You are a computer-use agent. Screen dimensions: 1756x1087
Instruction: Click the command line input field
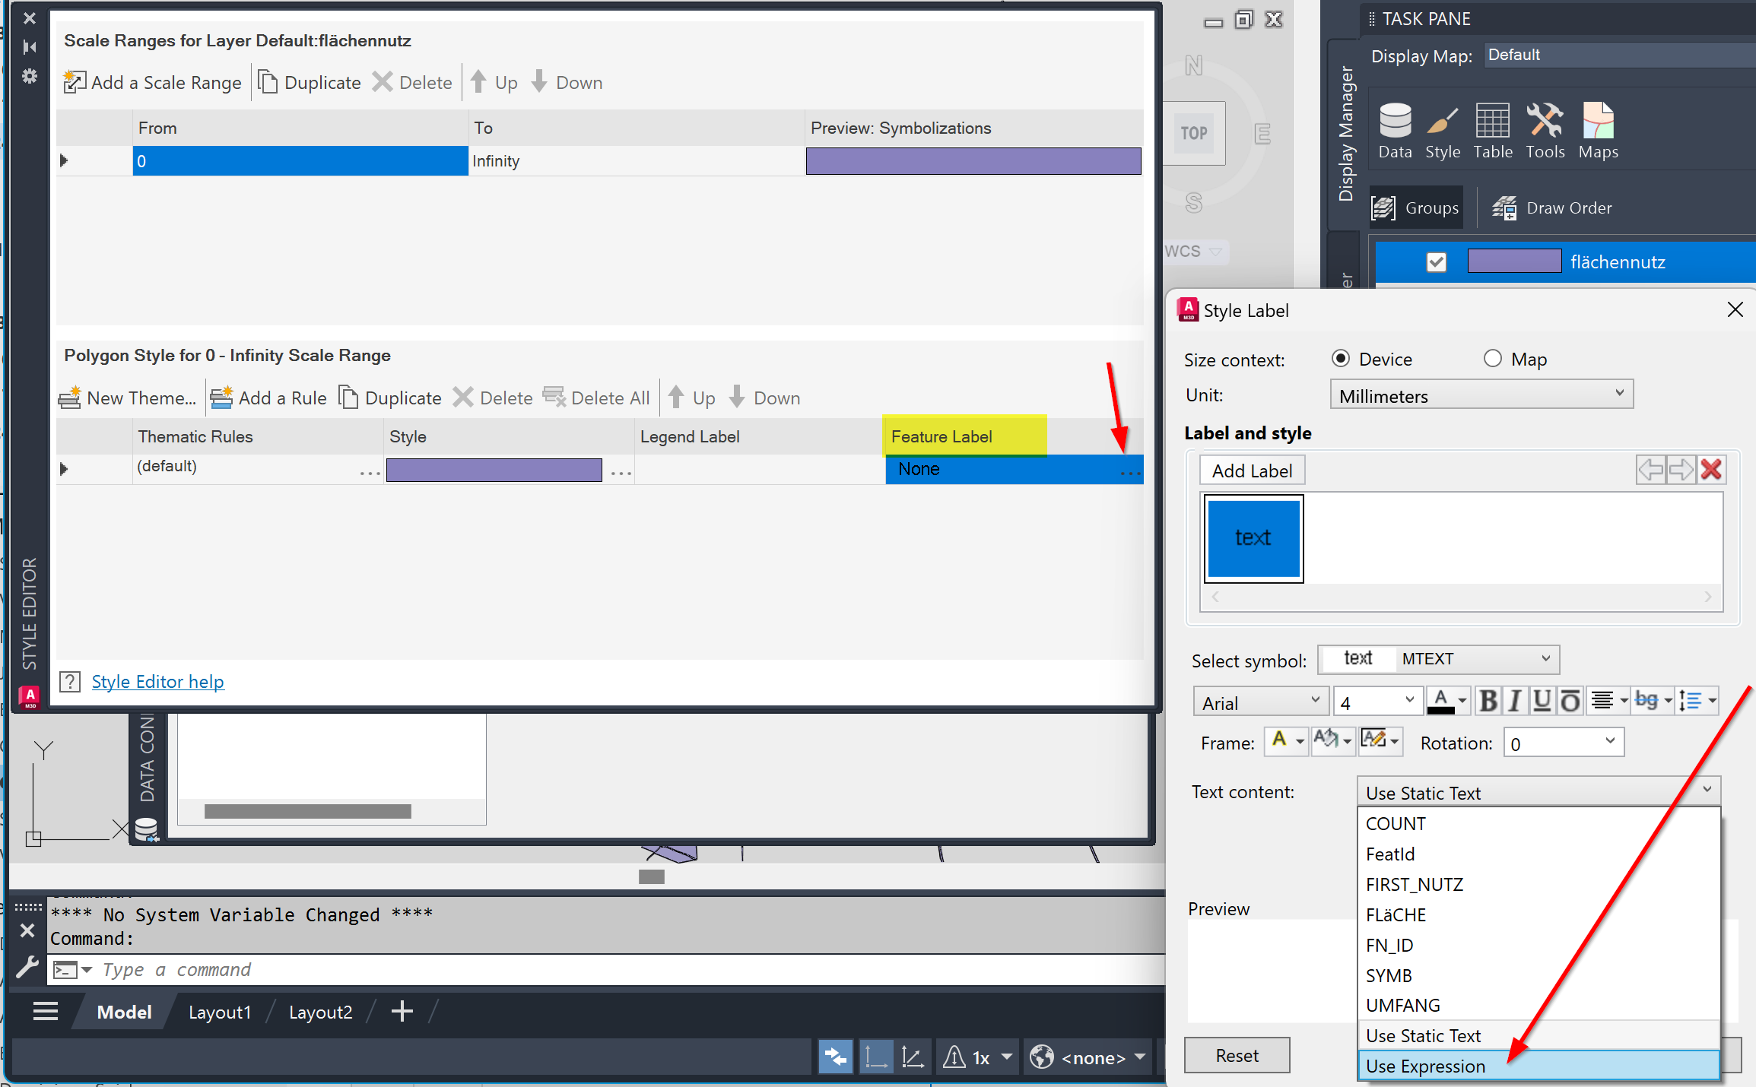pos(631,969)
